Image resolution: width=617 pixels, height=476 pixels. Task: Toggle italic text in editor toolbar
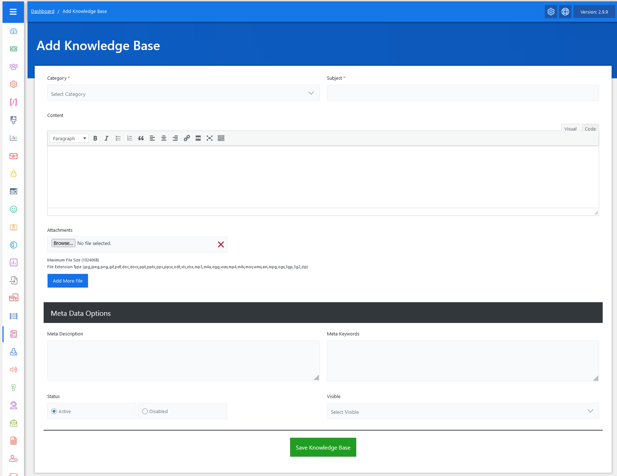(x=106, y=138)
